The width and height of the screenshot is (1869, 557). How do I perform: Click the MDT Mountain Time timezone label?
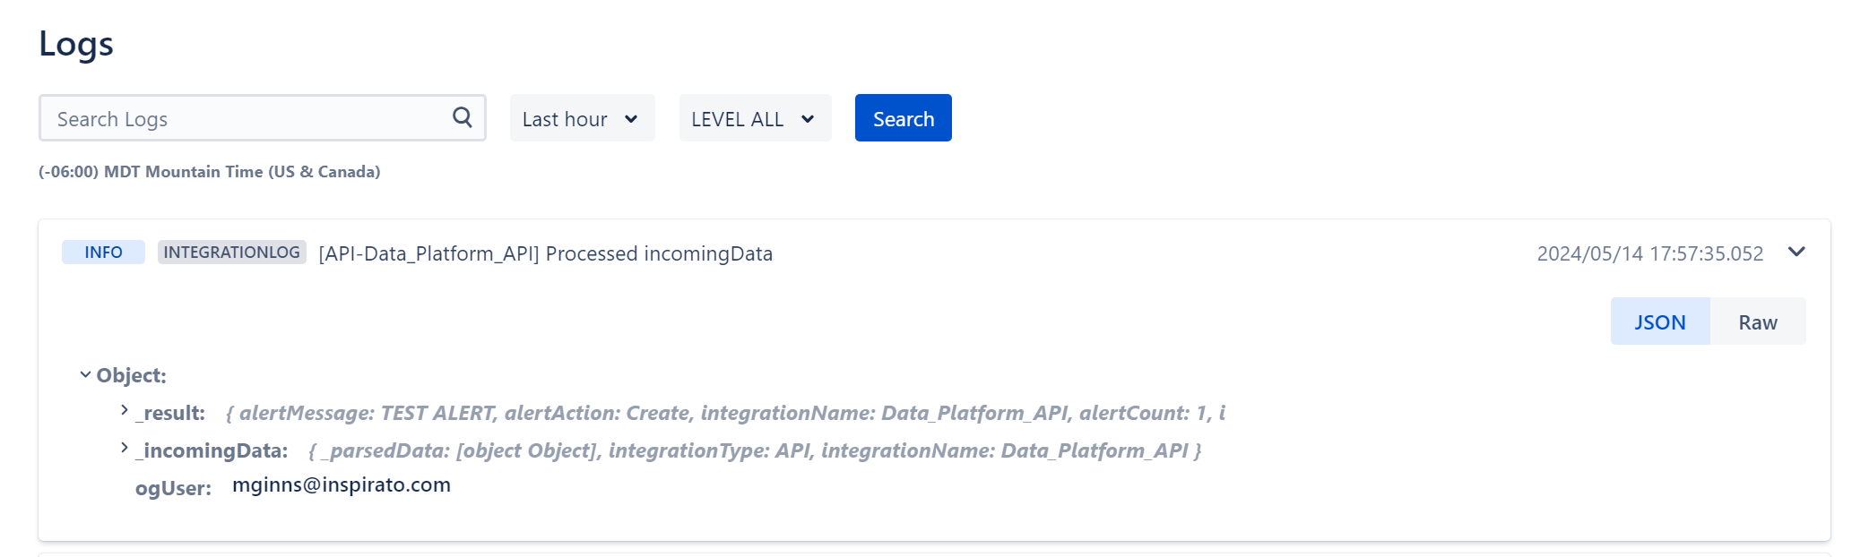tap(210, 171)
